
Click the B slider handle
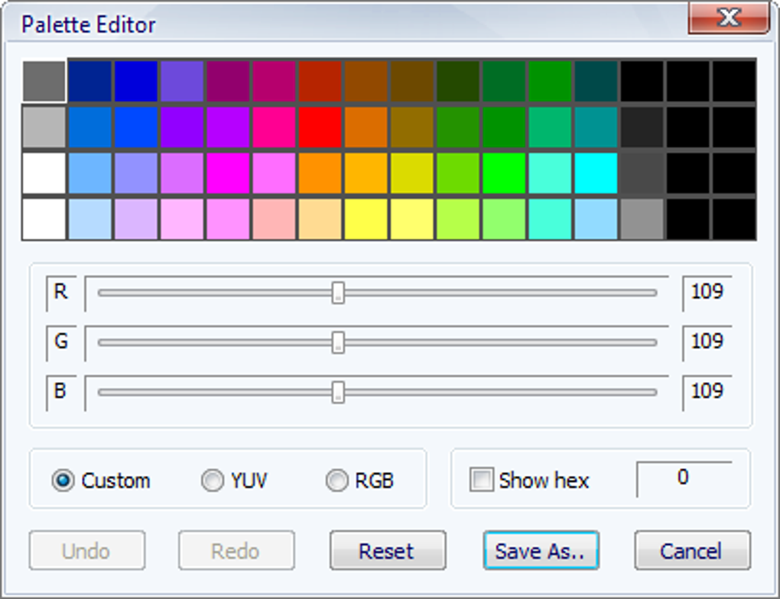point(338,392)
